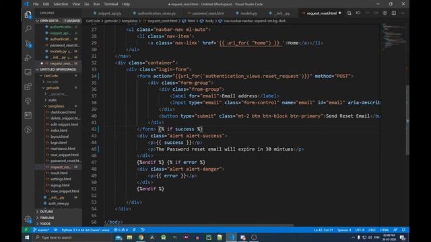This screenshot has width=431, height=242.
Task: Click the notifications bell in status bar
Action: click(403, 230)
